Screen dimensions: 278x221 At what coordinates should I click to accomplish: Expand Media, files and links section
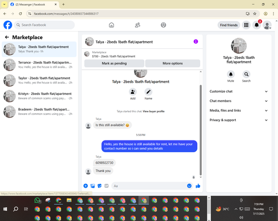pos(239,110)
